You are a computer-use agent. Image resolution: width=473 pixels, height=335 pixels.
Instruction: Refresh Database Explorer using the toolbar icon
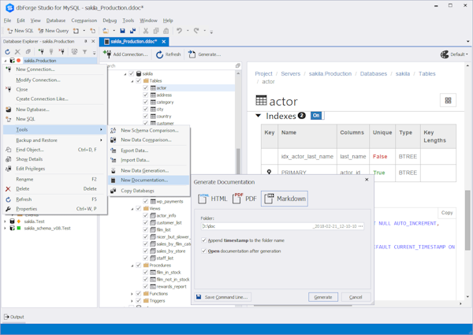click(8, 52)
